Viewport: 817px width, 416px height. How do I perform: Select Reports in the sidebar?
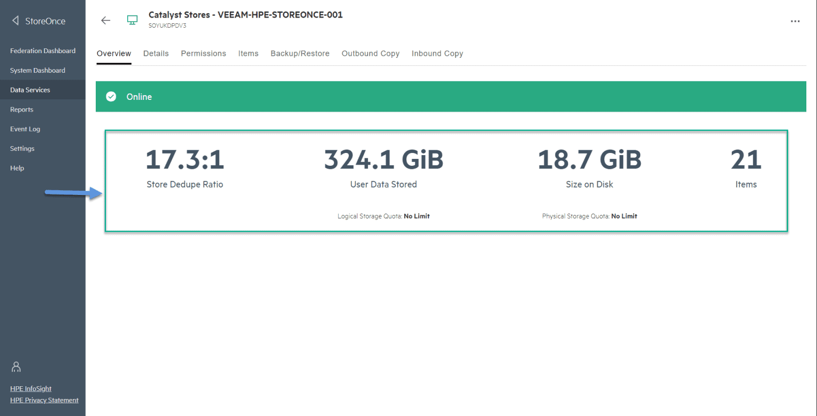(22, 109)
